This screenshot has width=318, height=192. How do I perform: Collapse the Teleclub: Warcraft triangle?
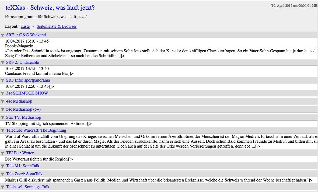(x=3, y=131)
